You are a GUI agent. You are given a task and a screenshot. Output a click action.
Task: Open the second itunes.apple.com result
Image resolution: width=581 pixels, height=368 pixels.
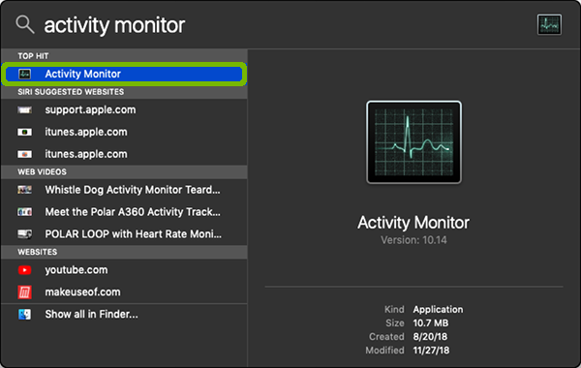point(124,154)
